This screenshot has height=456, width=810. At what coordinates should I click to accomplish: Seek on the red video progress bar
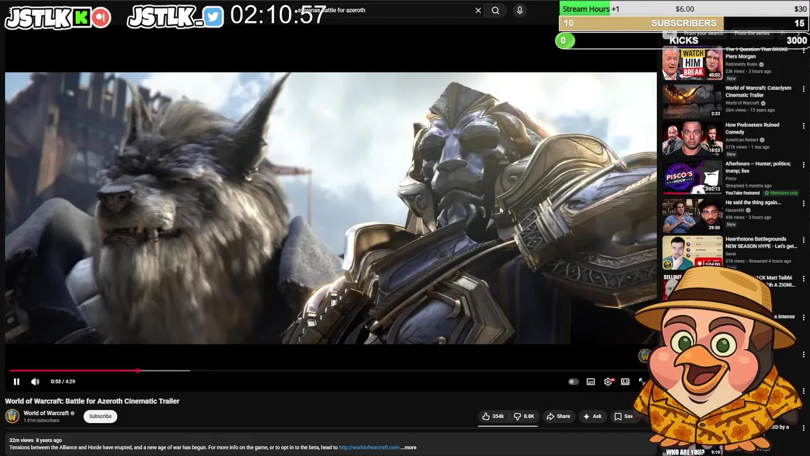74,370
